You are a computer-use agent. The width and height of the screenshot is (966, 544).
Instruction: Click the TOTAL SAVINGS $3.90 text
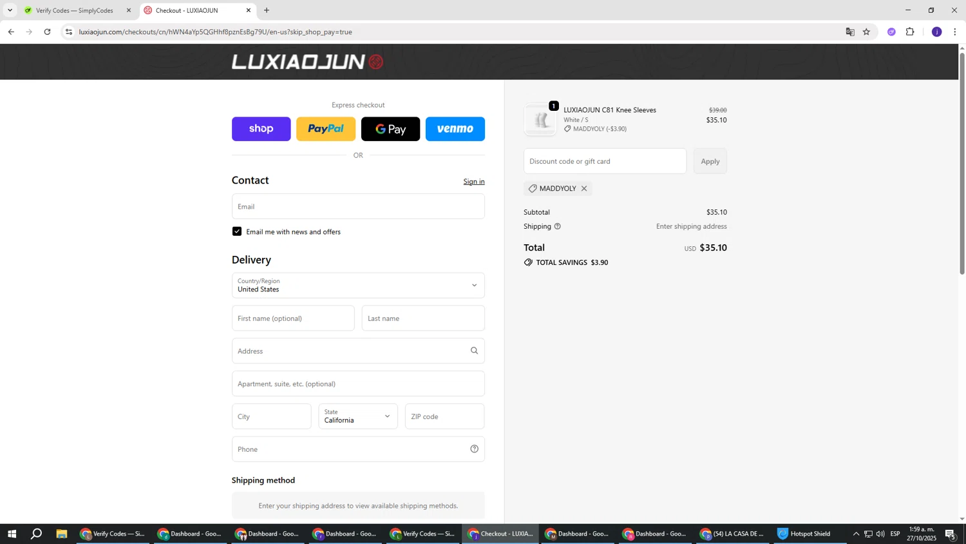tap(572, 263)
